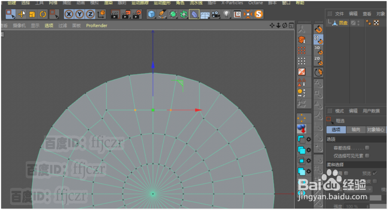This screenshot has width=388, height=210.
Task: Open the viewport ProRender menu
Action: (x=97, y=26)
